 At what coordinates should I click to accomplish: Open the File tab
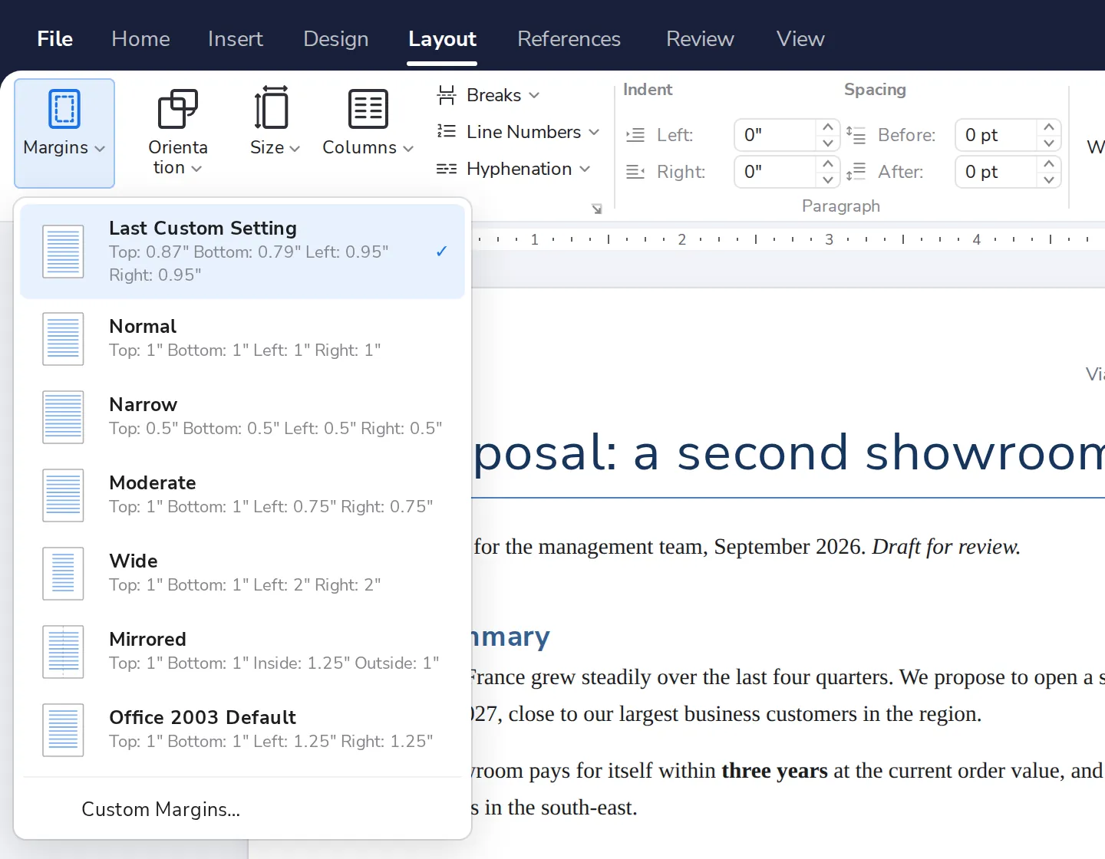click(55, 38)
